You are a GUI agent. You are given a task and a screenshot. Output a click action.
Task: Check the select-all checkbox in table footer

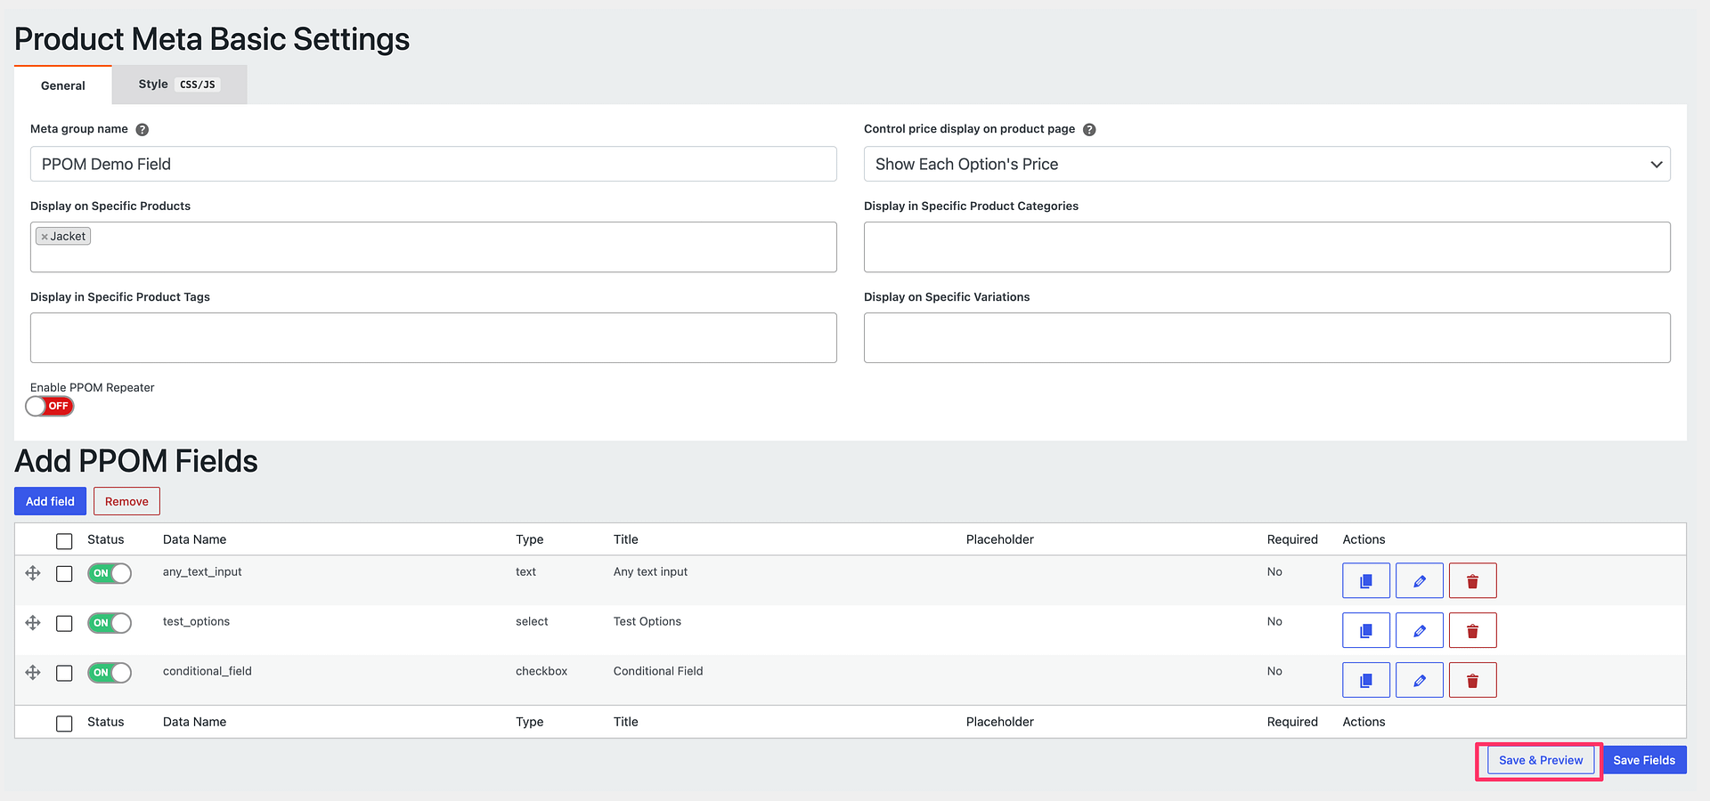pyautogui.click(x=64, y=724)
